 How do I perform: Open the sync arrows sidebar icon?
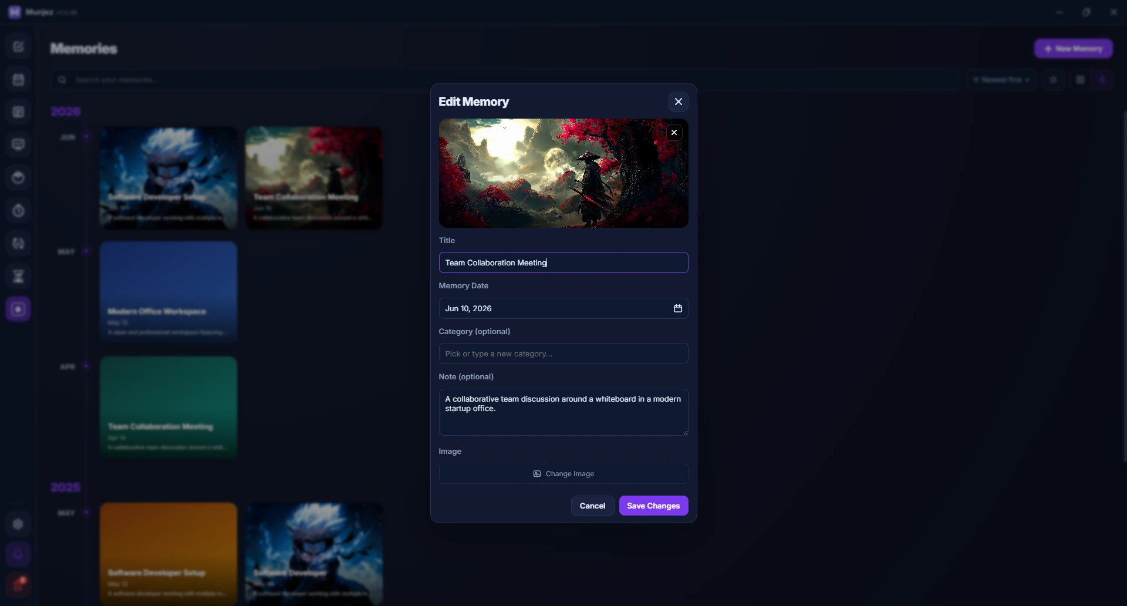(x=18, y=244)
